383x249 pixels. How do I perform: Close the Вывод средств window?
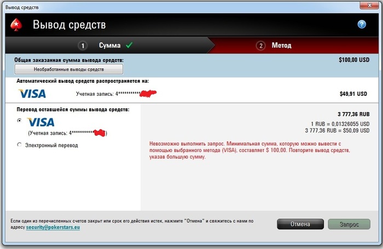click(x=369, y=5)
